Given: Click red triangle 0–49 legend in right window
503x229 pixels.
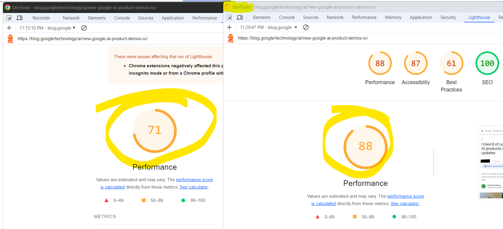Looking at the screenshot, I should pyautogui.click(x=325, y=217).
